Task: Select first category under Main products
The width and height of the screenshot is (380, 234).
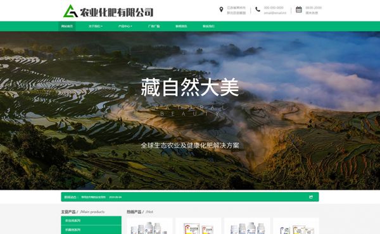Action: click(x=91, y=221)
